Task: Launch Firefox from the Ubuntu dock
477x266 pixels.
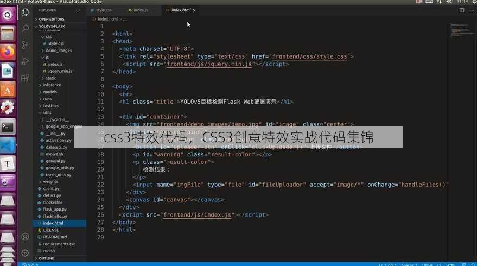Action: [7, 52]
